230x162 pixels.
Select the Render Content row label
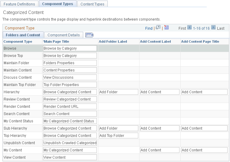tap(17, 106)
